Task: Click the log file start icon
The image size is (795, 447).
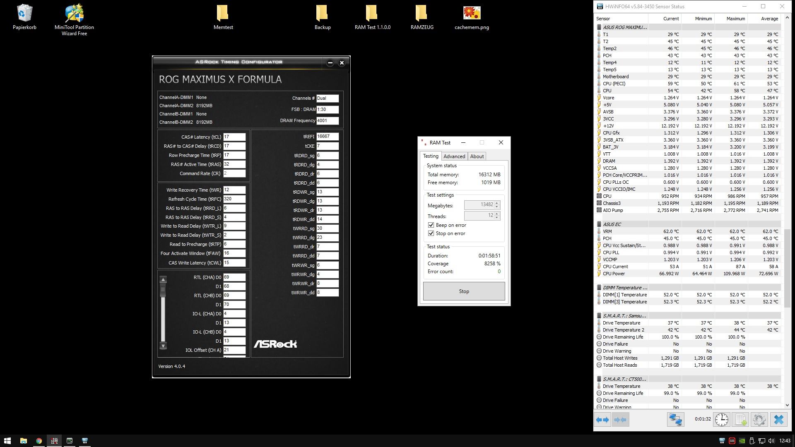Action: coord(740,420)
